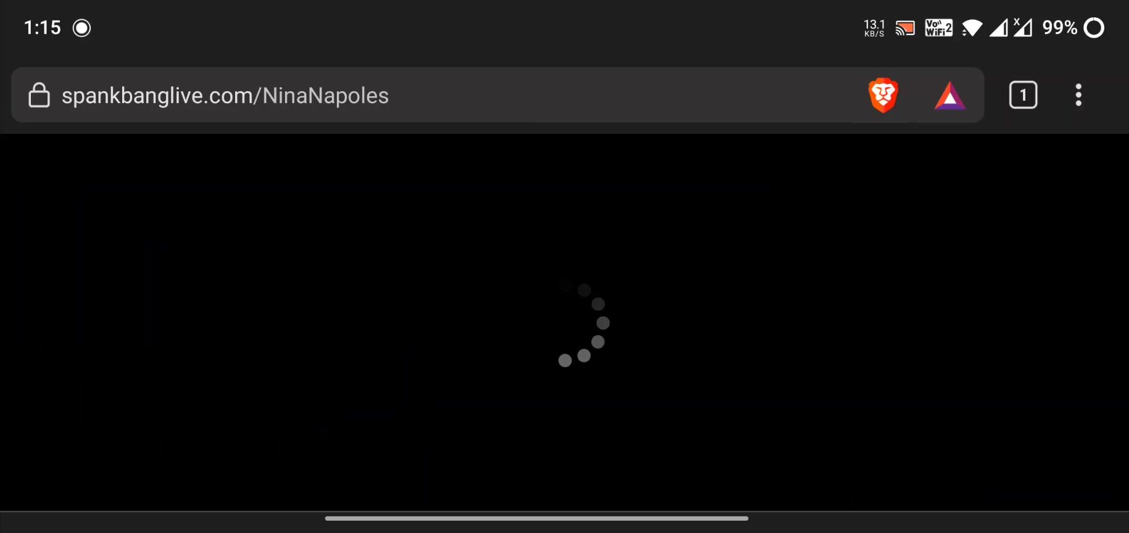Tap the bottom gesture navigation handle
This screenshot has width=1129, height=533.
pos(537,518)
